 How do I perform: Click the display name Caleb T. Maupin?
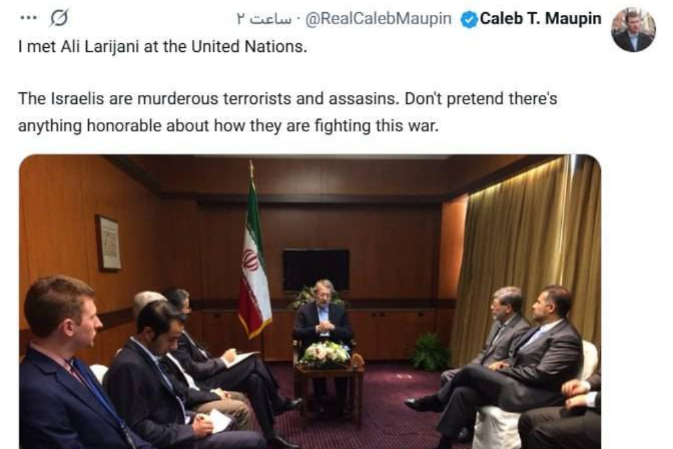pos(540,19)
